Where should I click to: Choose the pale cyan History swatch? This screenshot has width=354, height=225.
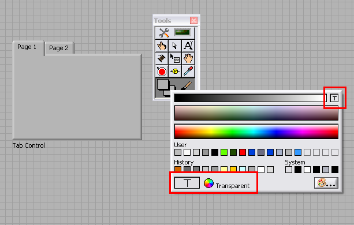point(243,170)
